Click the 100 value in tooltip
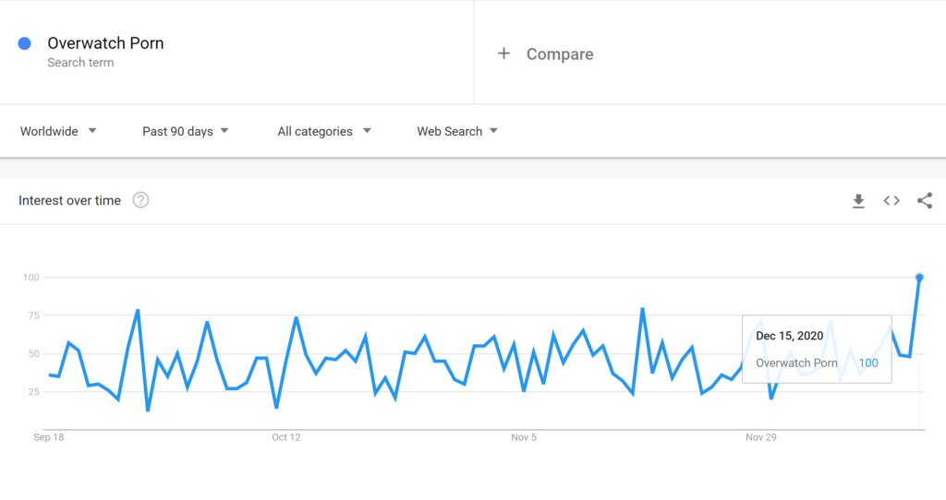This screenshot has width=946, height=500. click(868, 363)
